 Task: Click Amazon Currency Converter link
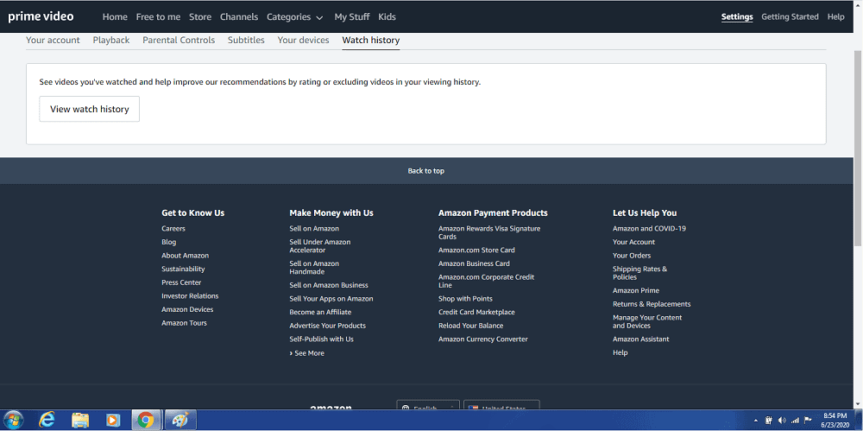click(x=482, y=339)
